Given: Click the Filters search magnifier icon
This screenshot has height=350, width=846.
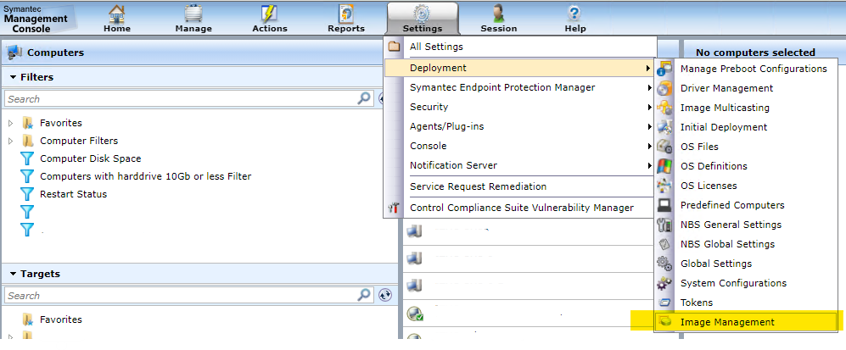Looking at the screenshot, I should (364, 98).
